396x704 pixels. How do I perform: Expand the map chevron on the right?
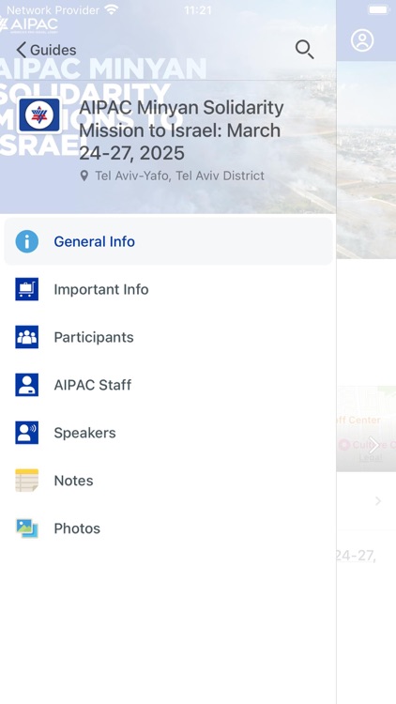click(373, 445)
